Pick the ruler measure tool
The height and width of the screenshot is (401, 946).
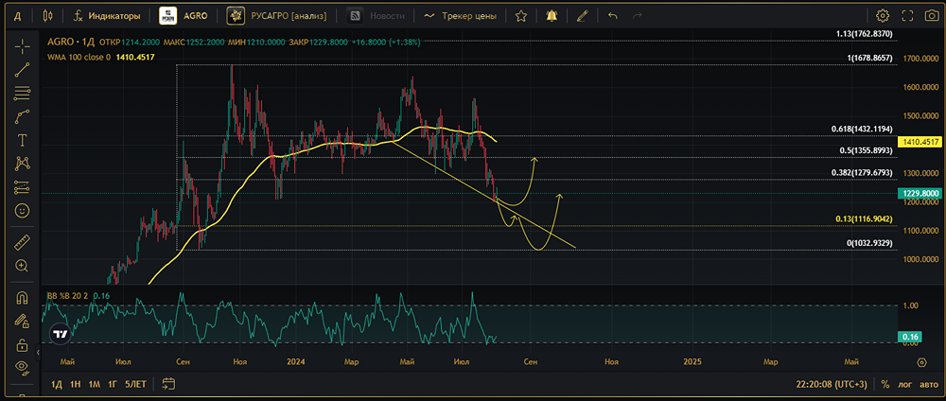click(21, 243)
